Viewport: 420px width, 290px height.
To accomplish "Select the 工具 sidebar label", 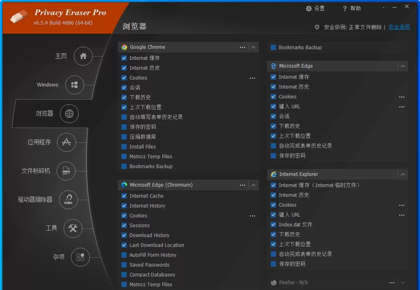I will click(x=51, y=228).
